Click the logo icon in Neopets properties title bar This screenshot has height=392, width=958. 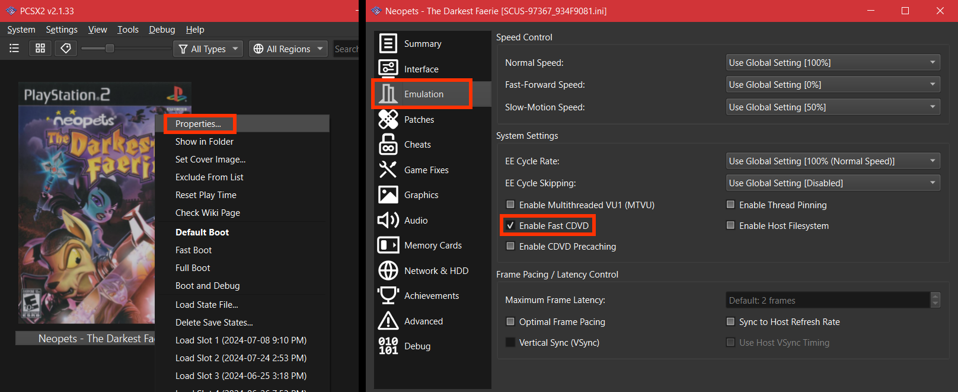click(376, 11)
